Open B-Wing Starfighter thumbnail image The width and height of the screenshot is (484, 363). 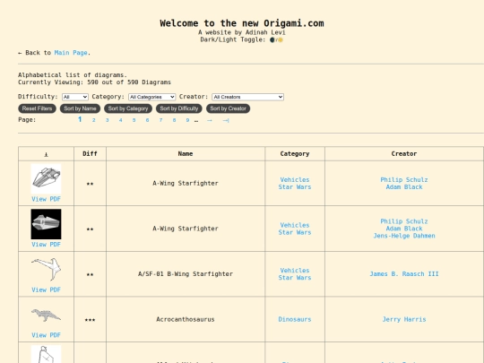[46, 270]
